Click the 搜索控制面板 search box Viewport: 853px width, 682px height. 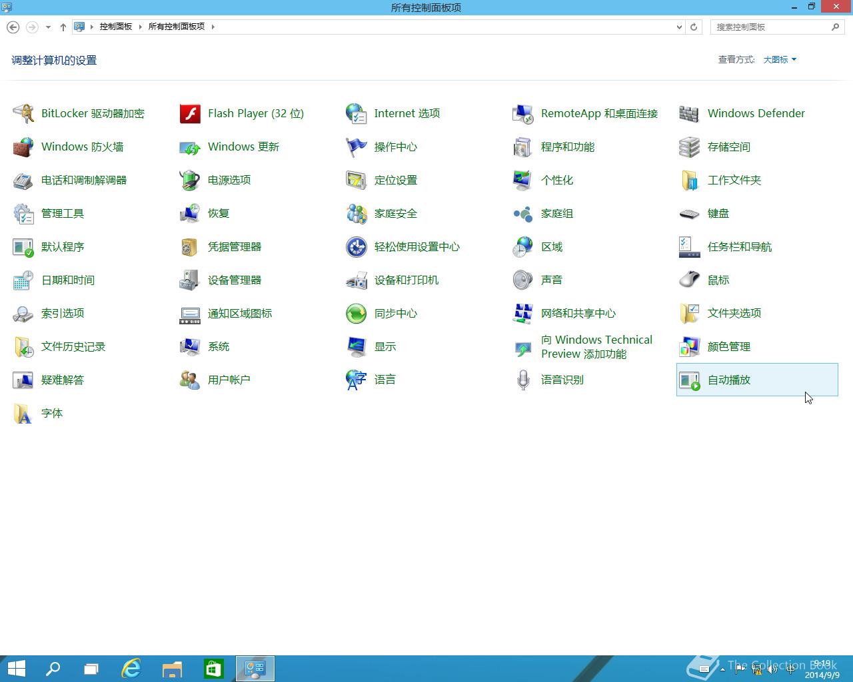(777, 27)
